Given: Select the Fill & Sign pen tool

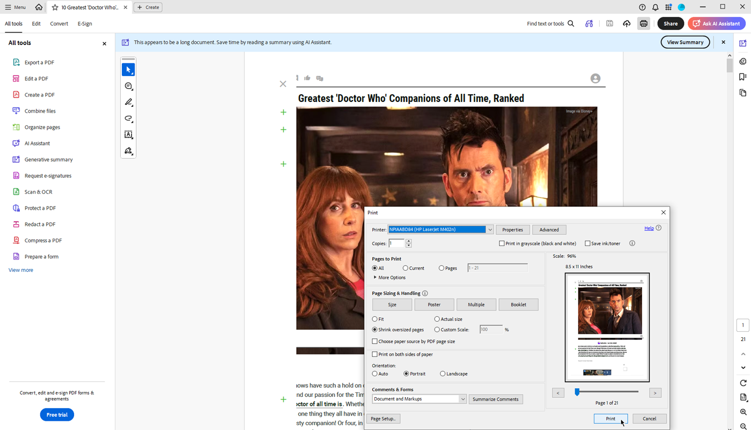Looking at the screenshot, I should 128,151.
